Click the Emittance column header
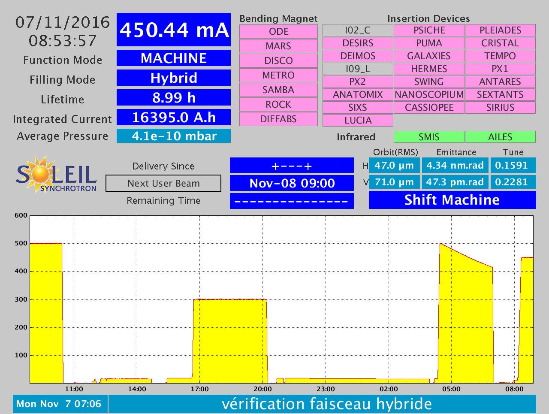This screenshot has width=549, height=414. tap(456, 152)
